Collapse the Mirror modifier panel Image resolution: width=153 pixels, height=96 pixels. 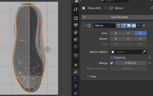tap(84, 26)
